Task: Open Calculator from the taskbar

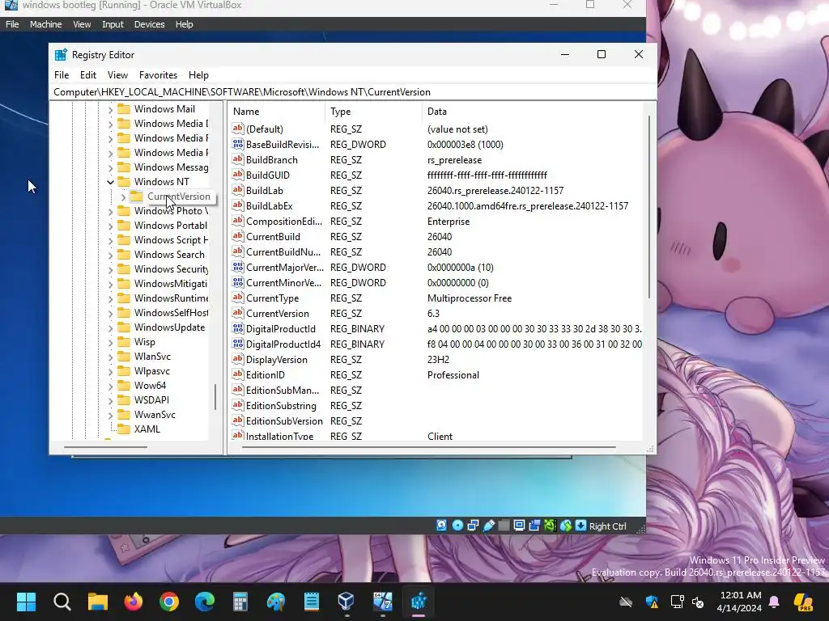Action: pos(240,602)
